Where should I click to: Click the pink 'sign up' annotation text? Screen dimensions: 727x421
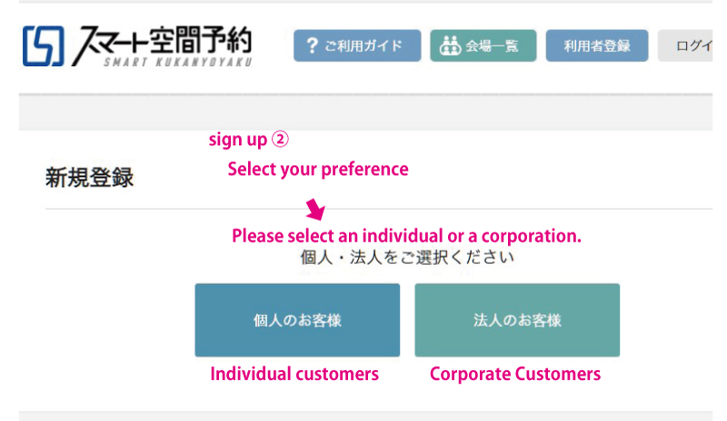click(238, 140)
